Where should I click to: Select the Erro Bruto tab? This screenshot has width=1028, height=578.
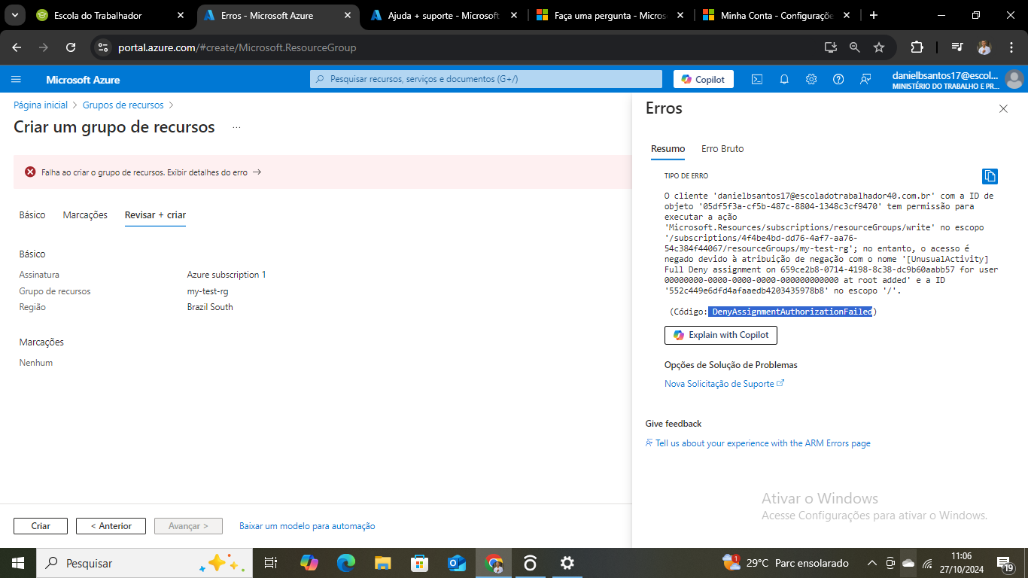coord(722,149)
